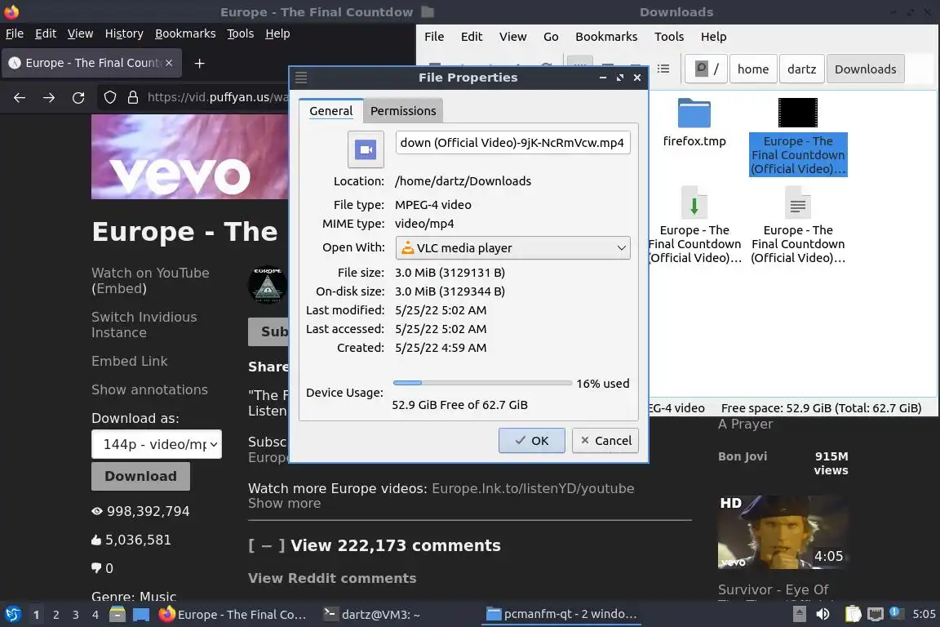Screen dimensions: 940x627
Task: Click the padlock site info icon
Action: pyautogui.click(x=132, y=97)
